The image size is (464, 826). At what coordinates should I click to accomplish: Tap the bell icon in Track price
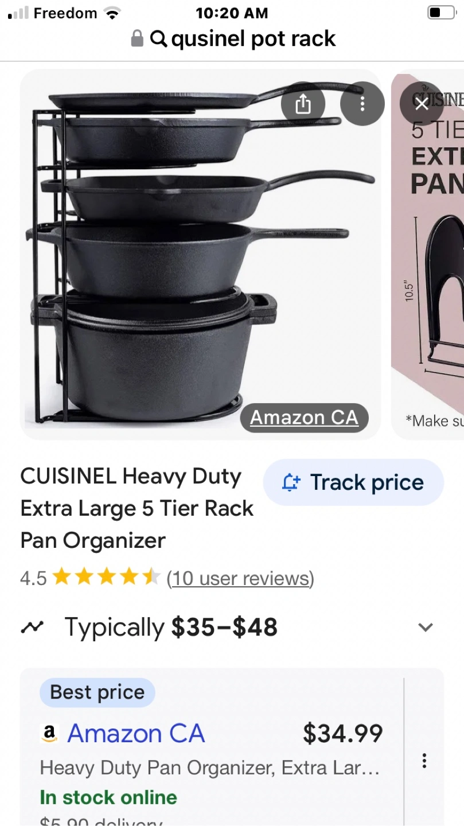coord(291,483)
